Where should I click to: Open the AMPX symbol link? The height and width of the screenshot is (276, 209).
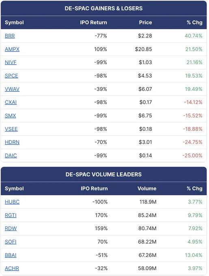(12, 49)
